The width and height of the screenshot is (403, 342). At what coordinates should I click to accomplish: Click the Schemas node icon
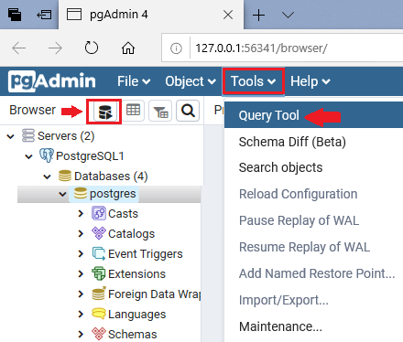99,334
